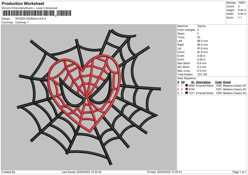
Task: Click the 'Design:' label
Action: point(6,19)
